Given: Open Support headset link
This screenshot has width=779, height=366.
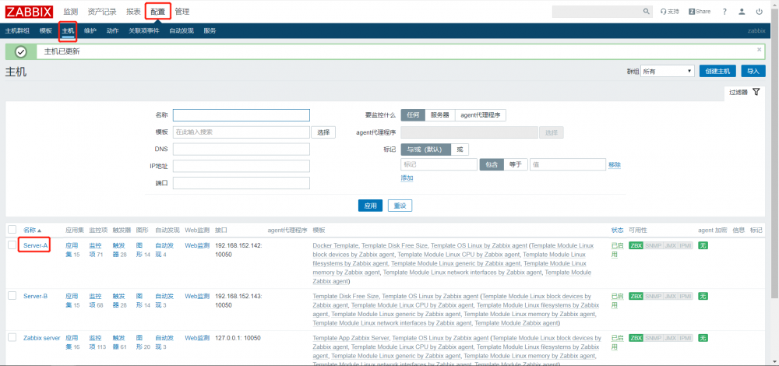Looking at the screenshot, I should click(670, 12).
